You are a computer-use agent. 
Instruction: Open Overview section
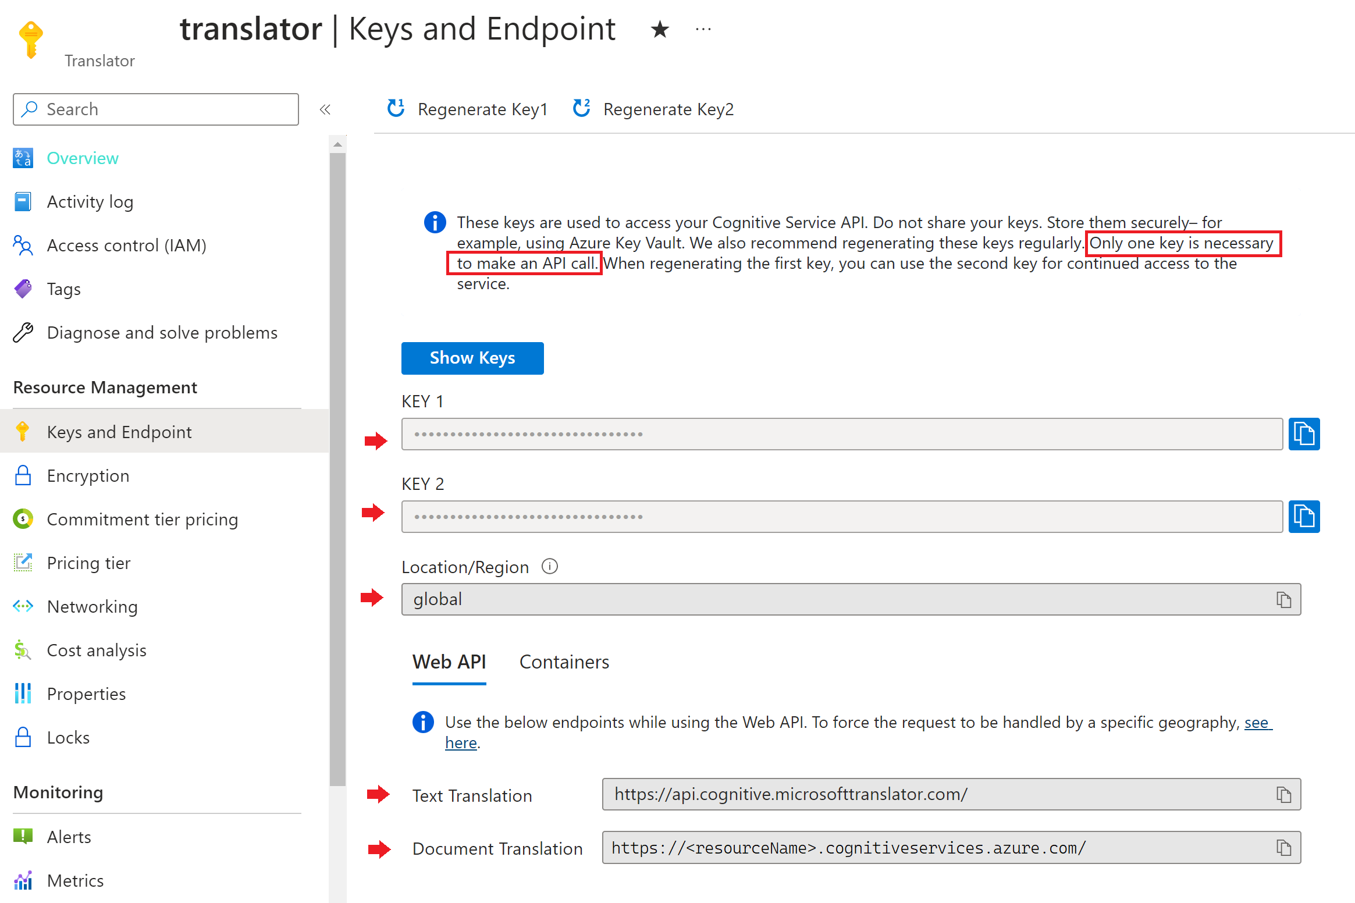coord(83,157)
